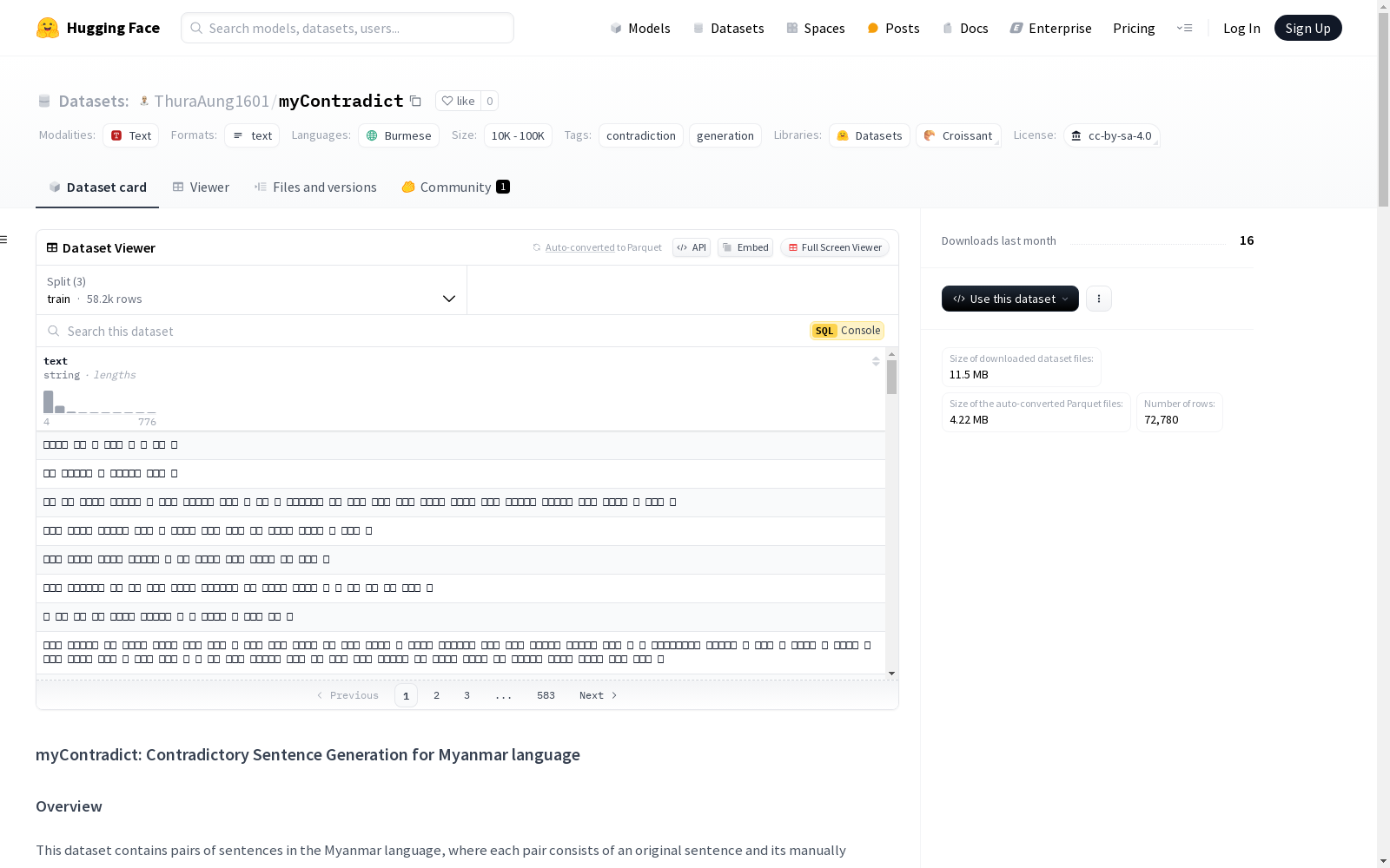Select the Text modality tag
Image resolution: width=1390 pixels, height=868 pixels.
pos(131,135)
